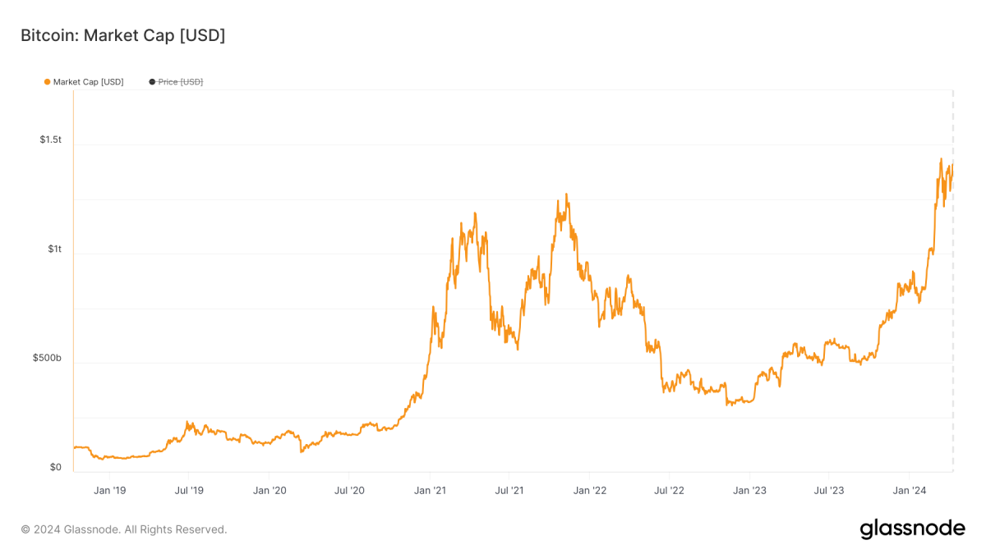Select the Jan '24 x-axis tick label

(909, 491)
